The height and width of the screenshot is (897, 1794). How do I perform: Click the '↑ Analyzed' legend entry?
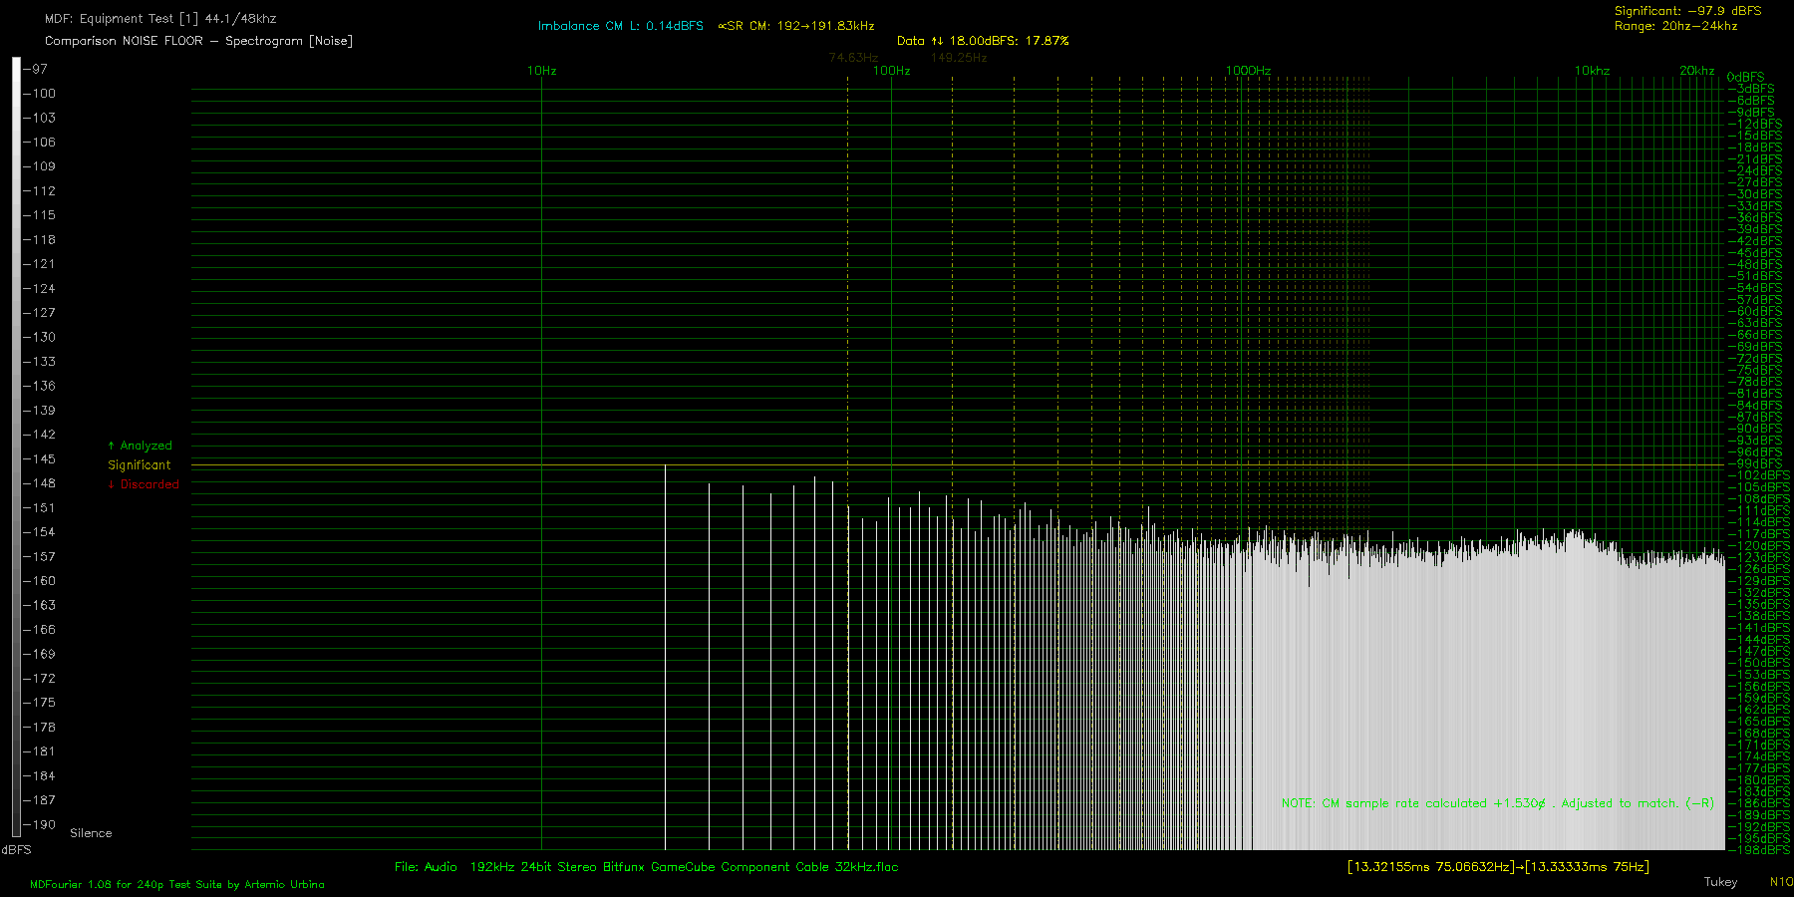coord(140,446)
